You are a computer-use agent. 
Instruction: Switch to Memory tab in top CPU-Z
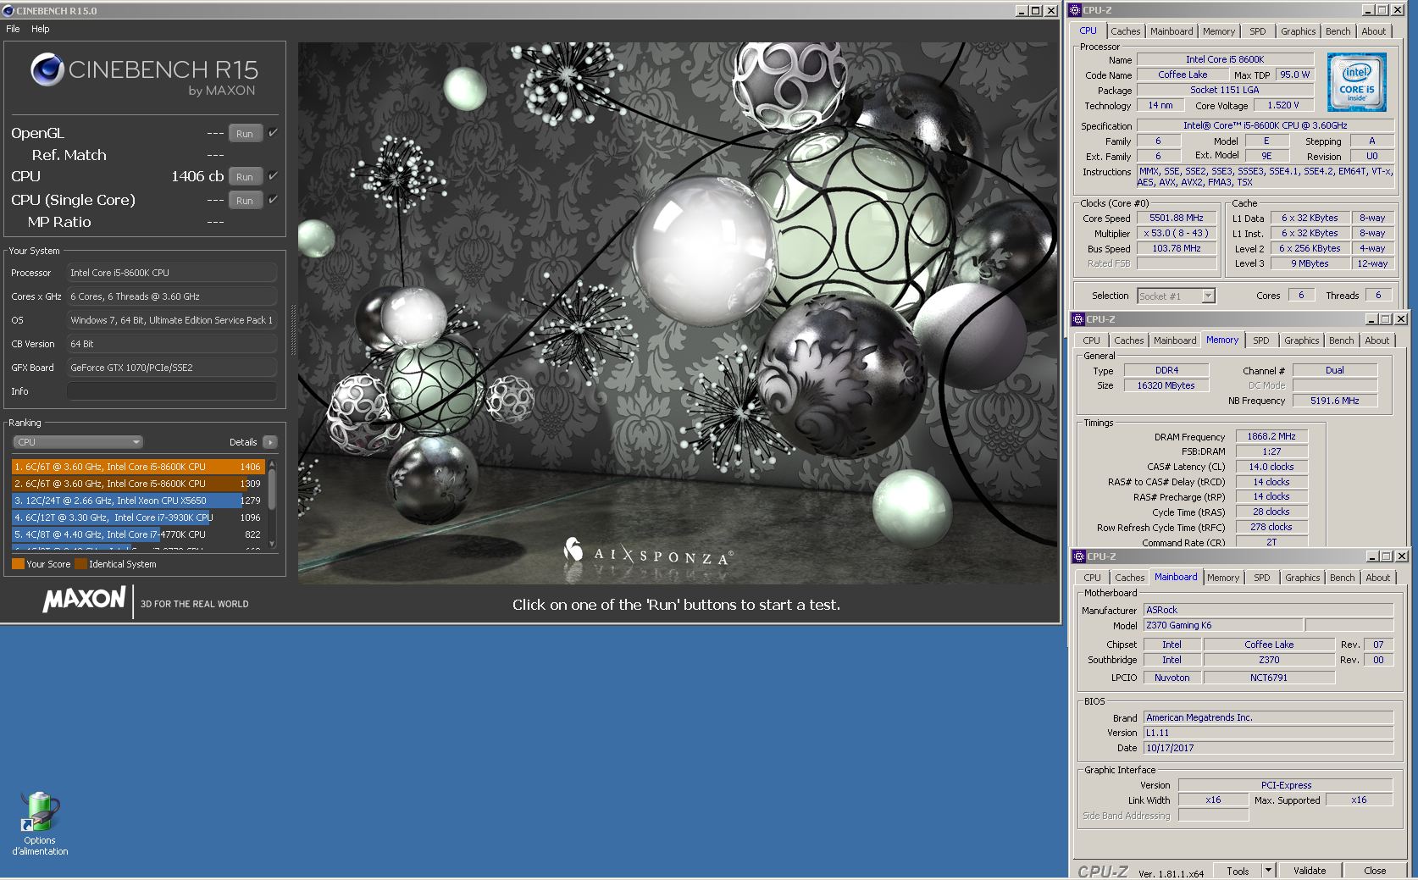[1219, 31]
